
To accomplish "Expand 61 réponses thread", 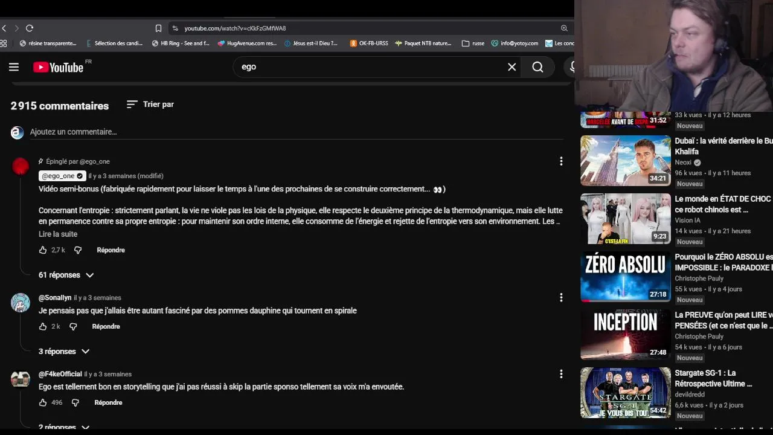I will click(66, 275).
